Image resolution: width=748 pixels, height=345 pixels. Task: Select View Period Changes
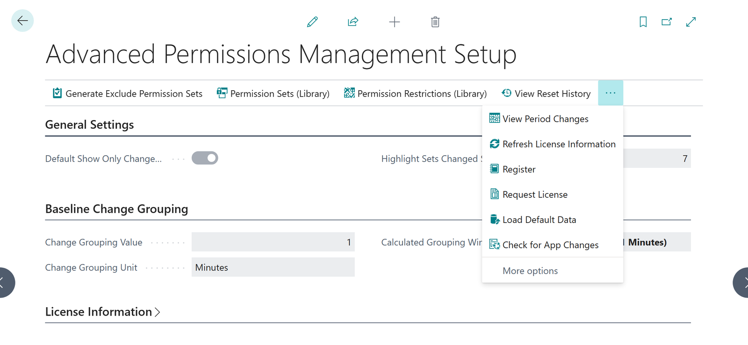tap(553, 119)
